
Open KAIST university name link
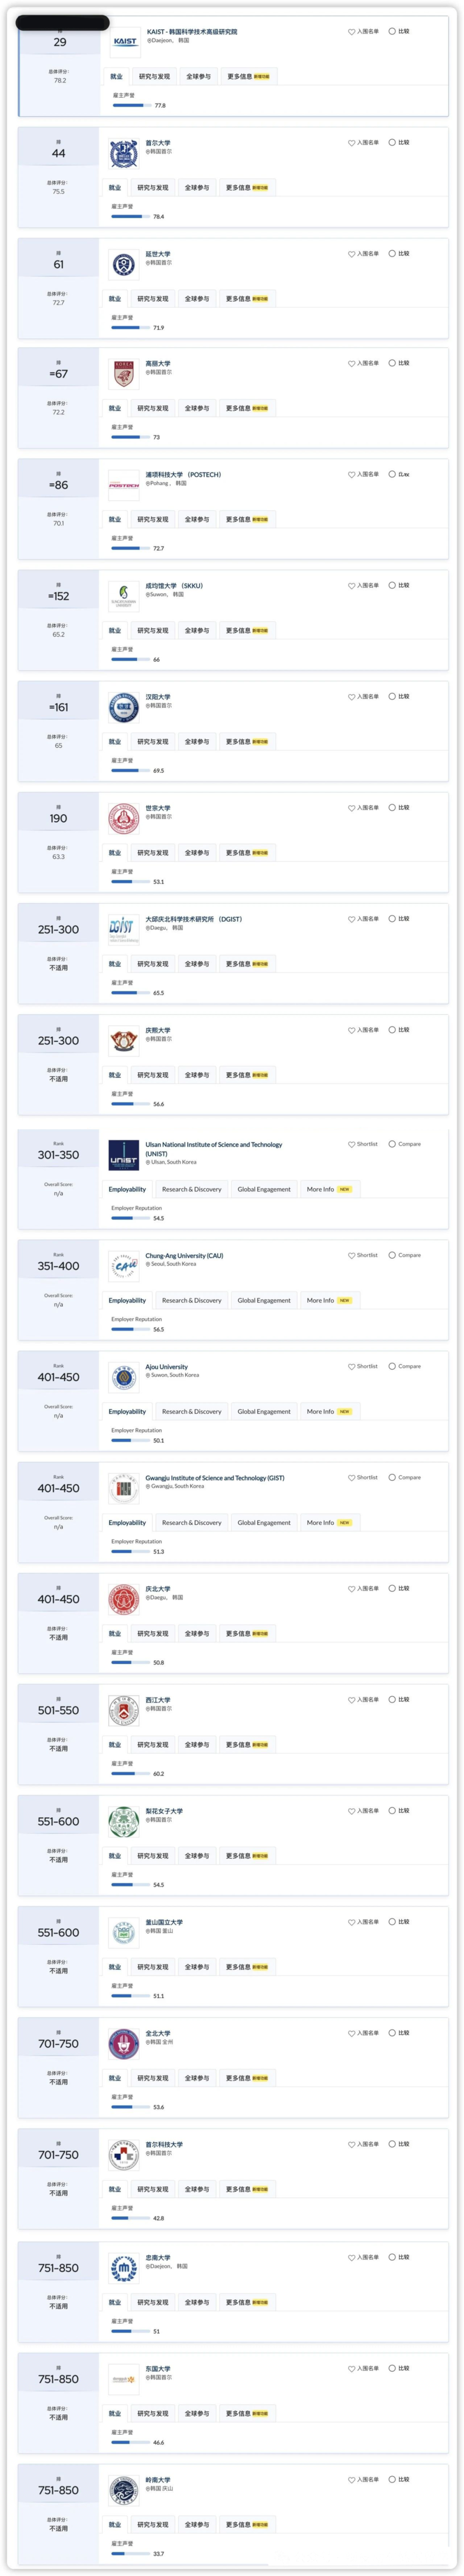pos(192,32)
